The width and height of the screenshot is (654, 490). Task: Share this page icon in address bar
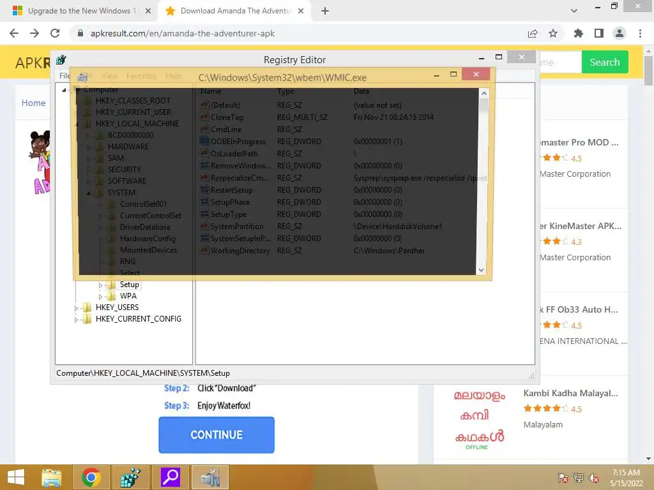click(533, 33)
